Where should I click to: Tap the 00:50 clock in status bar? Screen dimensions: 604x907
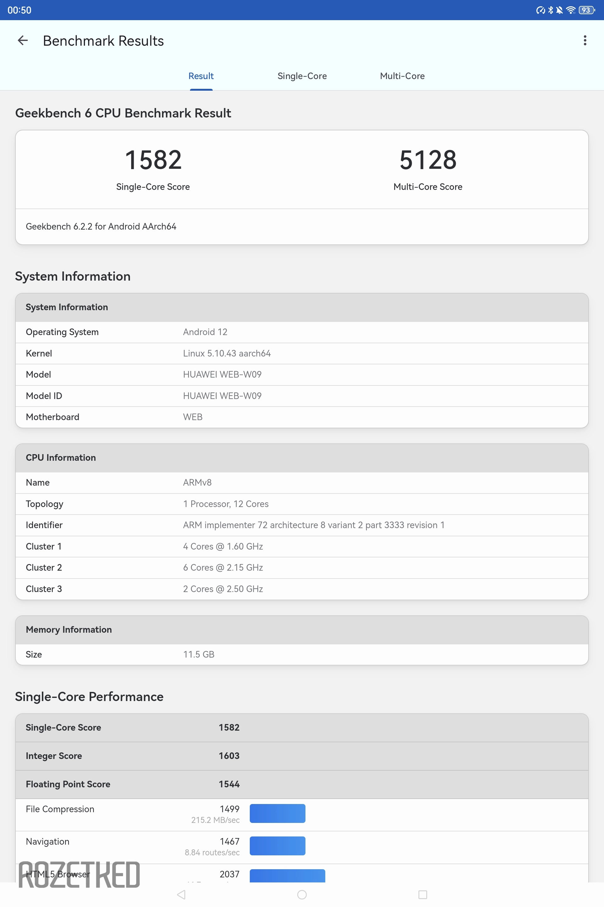(x=19, y=10)
